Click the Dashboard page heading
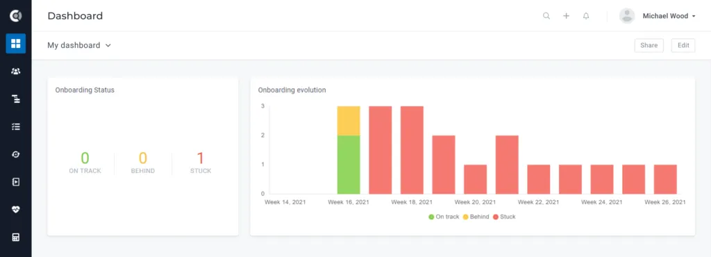 (x=75, y=16)
